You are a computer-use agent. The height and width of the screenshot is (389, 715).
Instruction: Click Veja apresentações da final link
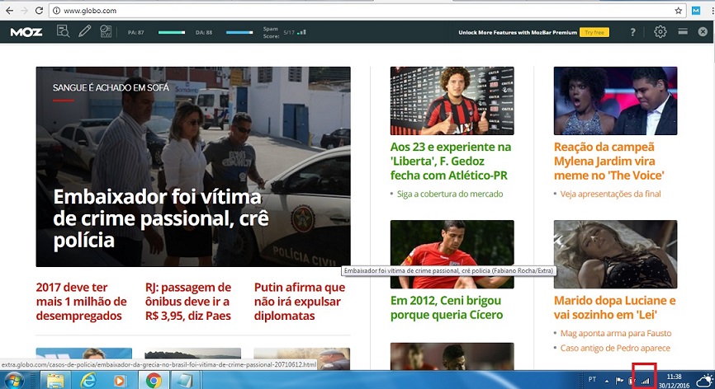pyautogui.click(x=610, y=194)
